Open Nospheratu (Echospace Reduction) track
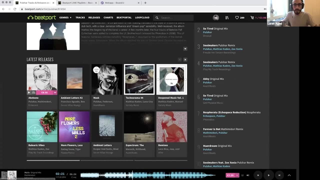 pos(232,112)
